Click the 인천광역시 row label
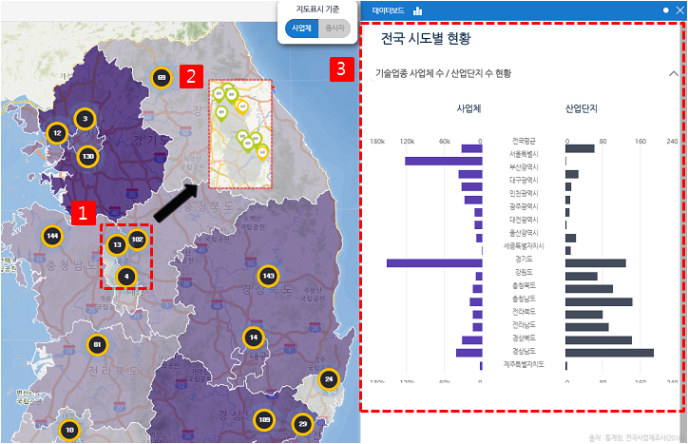The image size is (688, 444). click(524, 193)
